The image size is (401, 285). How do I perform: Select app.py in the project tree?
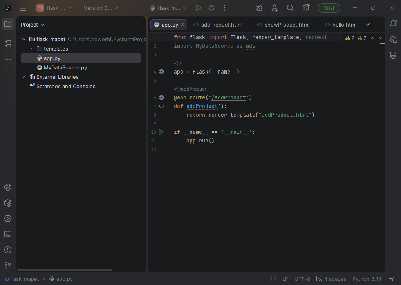coord(81,58)
